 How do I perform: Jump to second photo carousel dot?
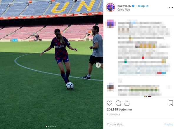[x=49, y=126]
